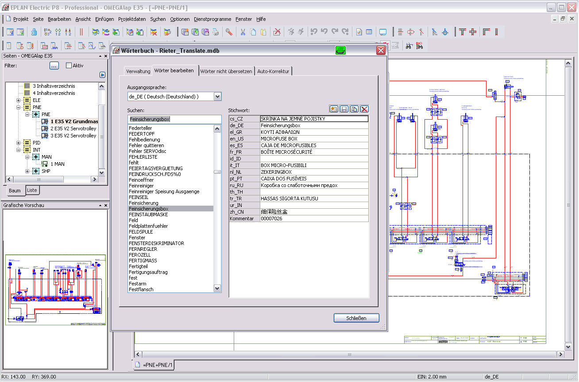Select 3 Inhaltsverzeichnis in the tree

tap(54, 86)
